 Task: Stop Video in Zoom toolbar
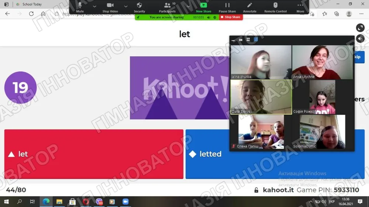pos(110,7)
